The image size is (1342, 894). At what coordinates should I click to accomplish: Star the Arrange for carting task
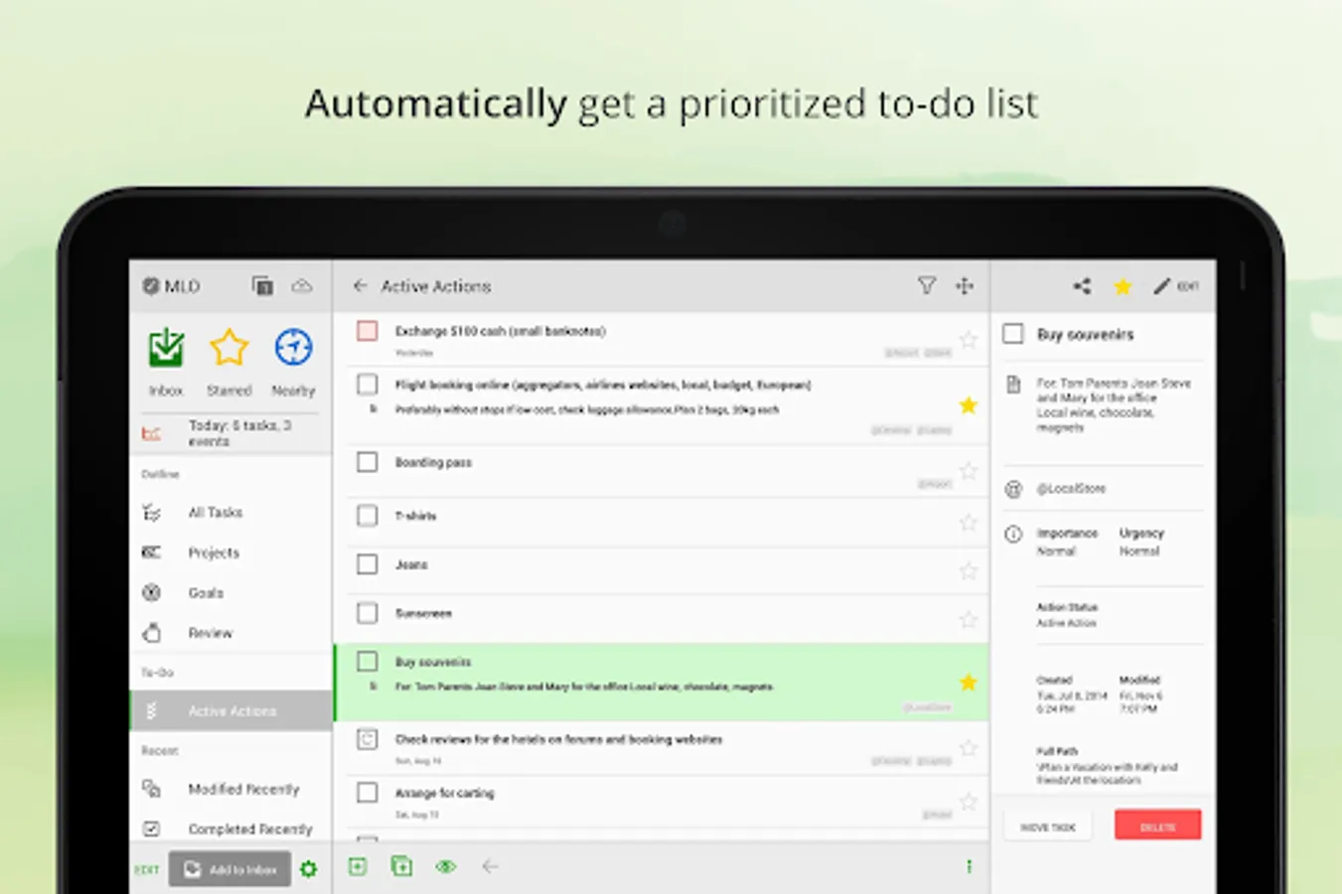969,802
